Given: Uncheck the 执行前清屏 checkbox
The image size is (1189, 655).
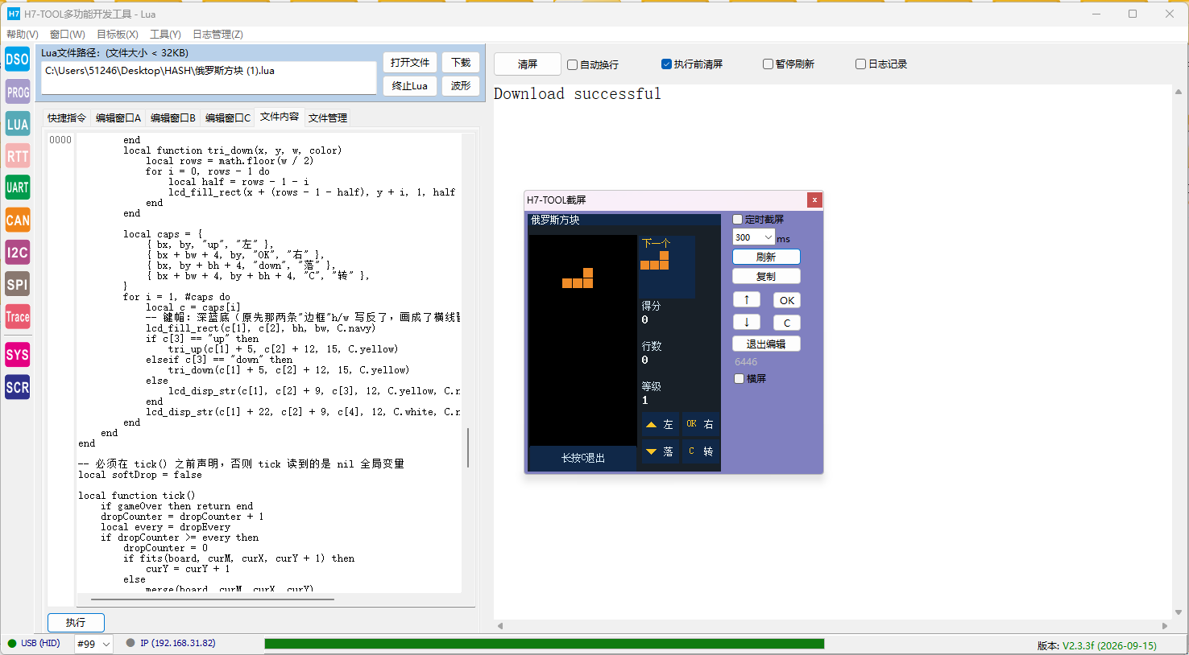Looking at the screenshot, I should pos(666,64).
